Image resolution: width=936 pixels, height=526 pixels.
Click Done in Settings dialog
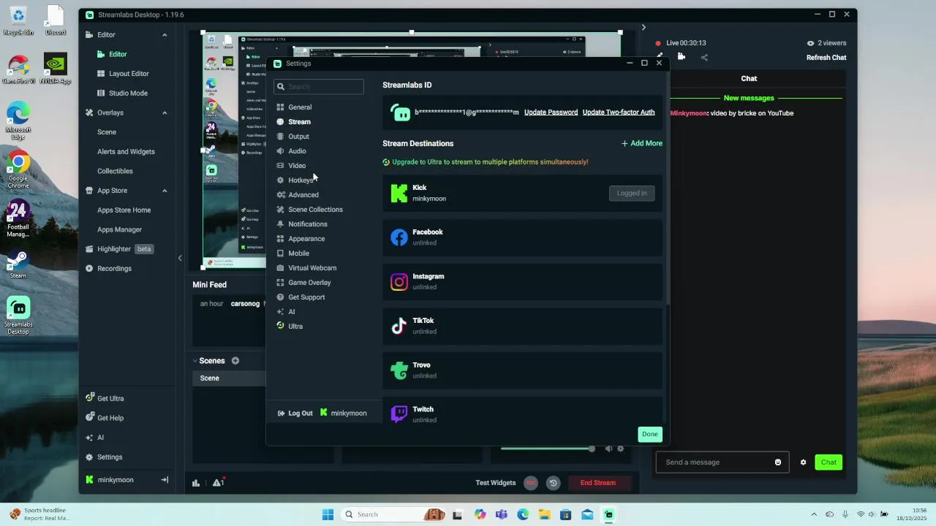point(650,434)
